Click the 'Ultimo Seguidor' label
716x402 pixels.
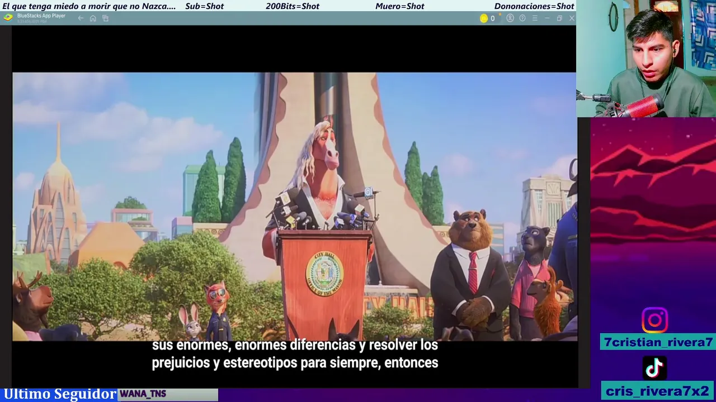point(59,394)
